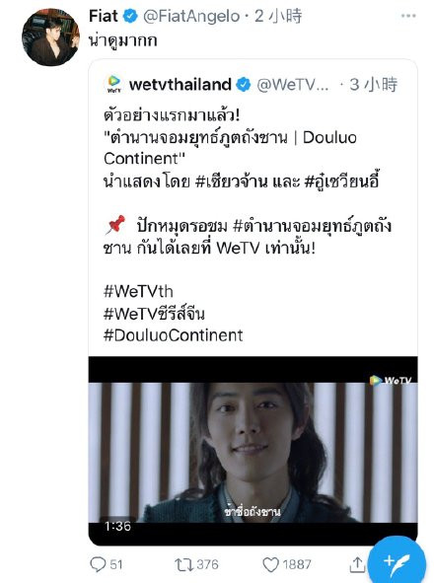
Task: Play the Douluo Continent trailer video
Action: (x=253, y=451)
